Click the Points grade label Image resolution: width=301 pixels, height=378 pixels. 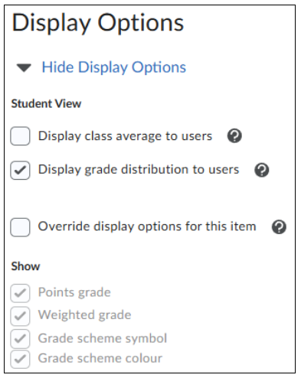(x=74, y=292)
